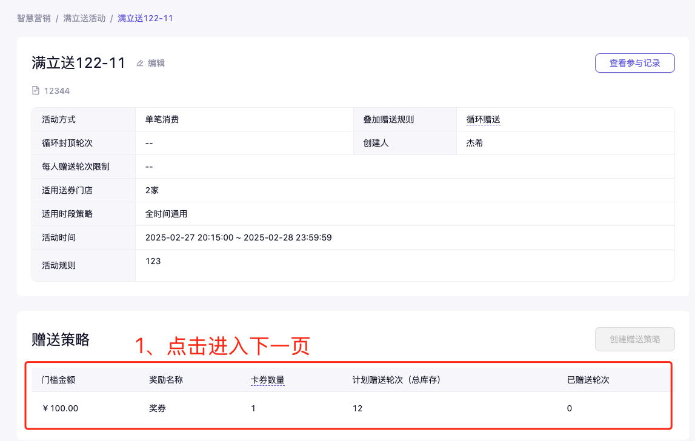The height and width of the screenshot is (441, 695).
Task: Click the 奖励名称 column header
Action: tap(166, 380)
